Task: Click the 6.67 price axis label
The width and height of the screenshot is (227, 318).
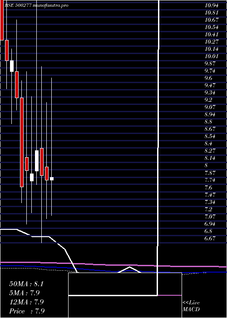Action: point(210,238)
